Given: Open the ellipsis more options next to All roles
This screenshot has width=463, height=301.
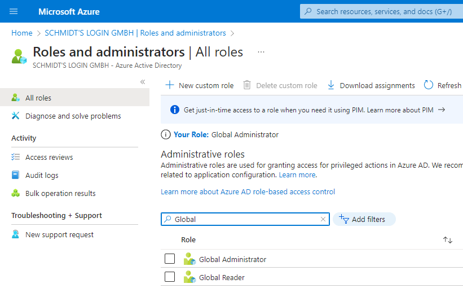Looking at the screenshot, I should [x=261, y=52].
